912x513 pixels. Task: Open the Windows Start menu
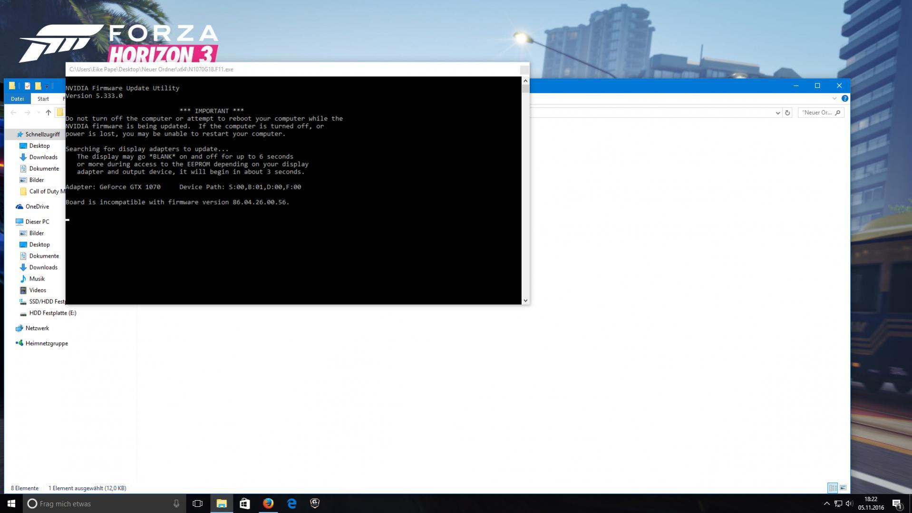pos(11,503)
